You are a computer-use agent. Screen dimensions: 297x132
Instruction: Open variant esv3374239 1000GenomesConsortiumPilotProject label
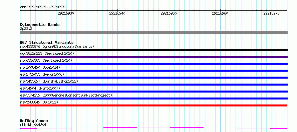point(66,95)
